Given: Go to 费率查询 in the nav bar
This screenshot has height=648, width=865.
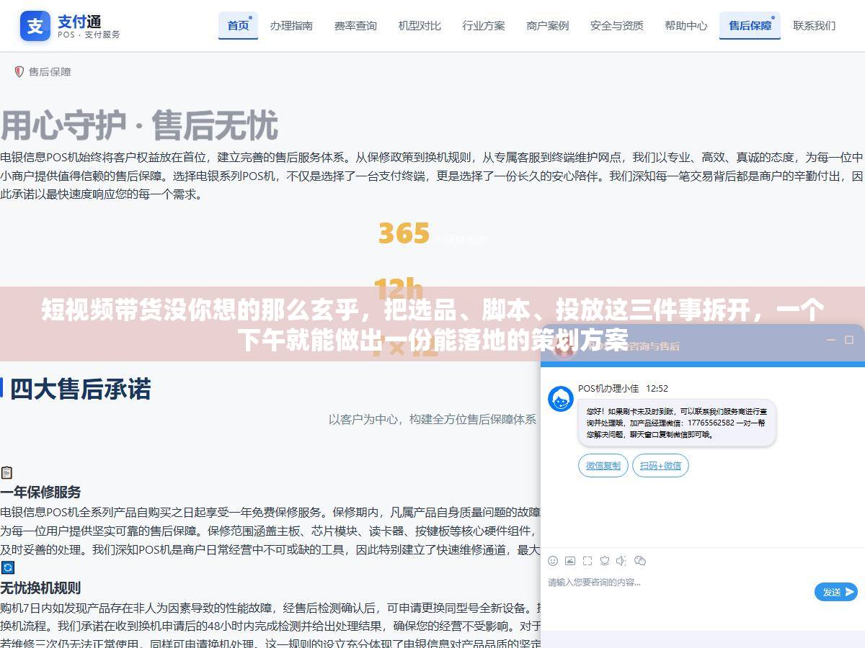Looking at the screenshot, I should tap(355, 25).
